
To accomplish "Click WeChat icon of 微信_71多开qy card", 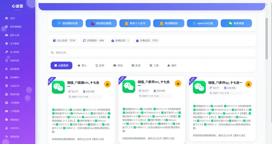I will 199,87.
